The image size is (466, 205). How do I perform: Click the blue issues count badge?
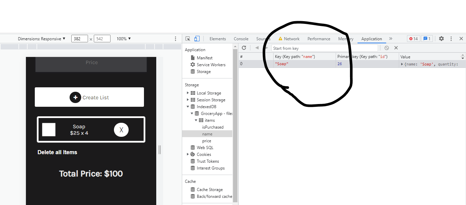coord(426,39)
